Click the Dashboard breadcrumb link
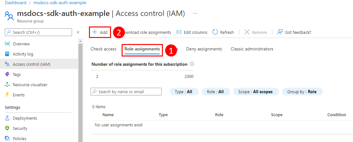This screenshot has width=353, height=142. coord(16,3)
